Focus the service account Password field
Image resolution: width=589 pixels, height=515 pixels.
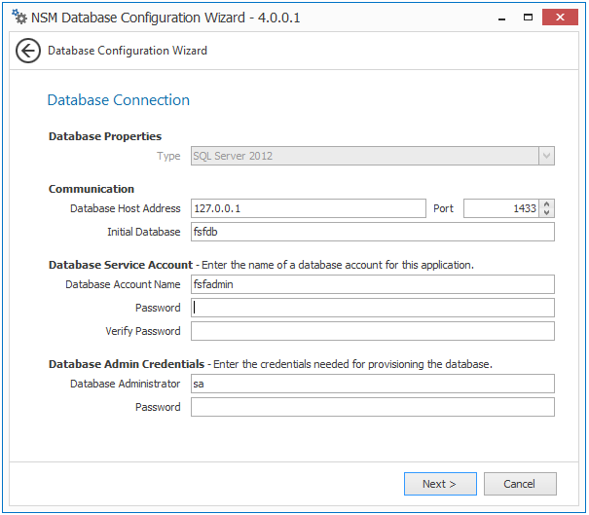pos(372,308)
